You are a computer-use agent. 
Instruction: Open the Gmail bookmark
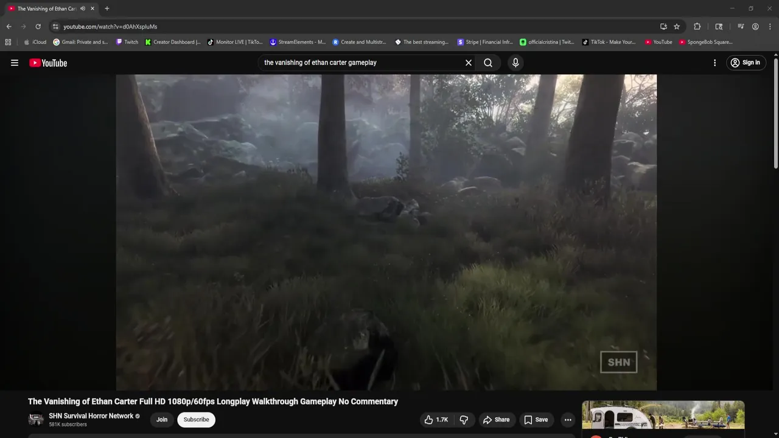(80, 42)
